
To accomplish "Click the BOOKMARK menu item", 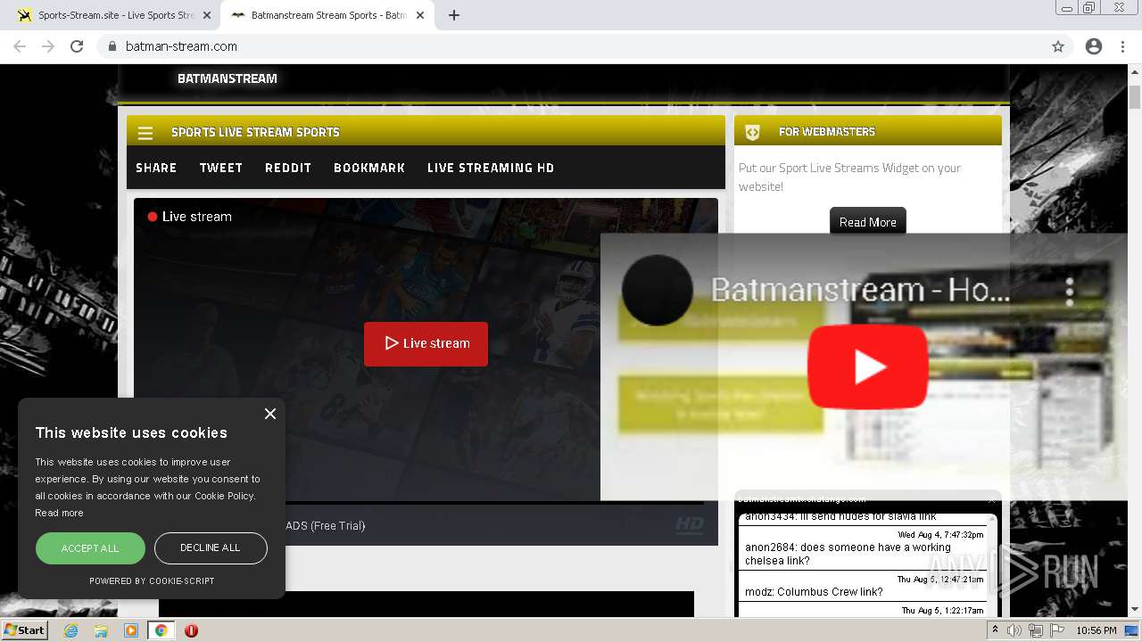I will 369,168.
